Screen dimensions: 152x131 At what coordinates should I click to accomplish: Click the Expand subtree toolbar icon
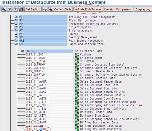click(x=10, y=9)
